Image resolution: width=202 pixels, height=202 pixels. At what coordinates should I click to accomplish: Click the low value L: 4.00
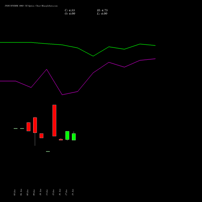click(102, 14)
